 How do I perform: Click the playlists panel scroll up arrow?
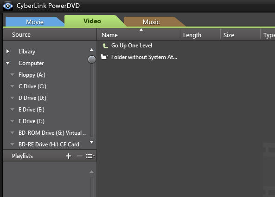coord(91,171)
